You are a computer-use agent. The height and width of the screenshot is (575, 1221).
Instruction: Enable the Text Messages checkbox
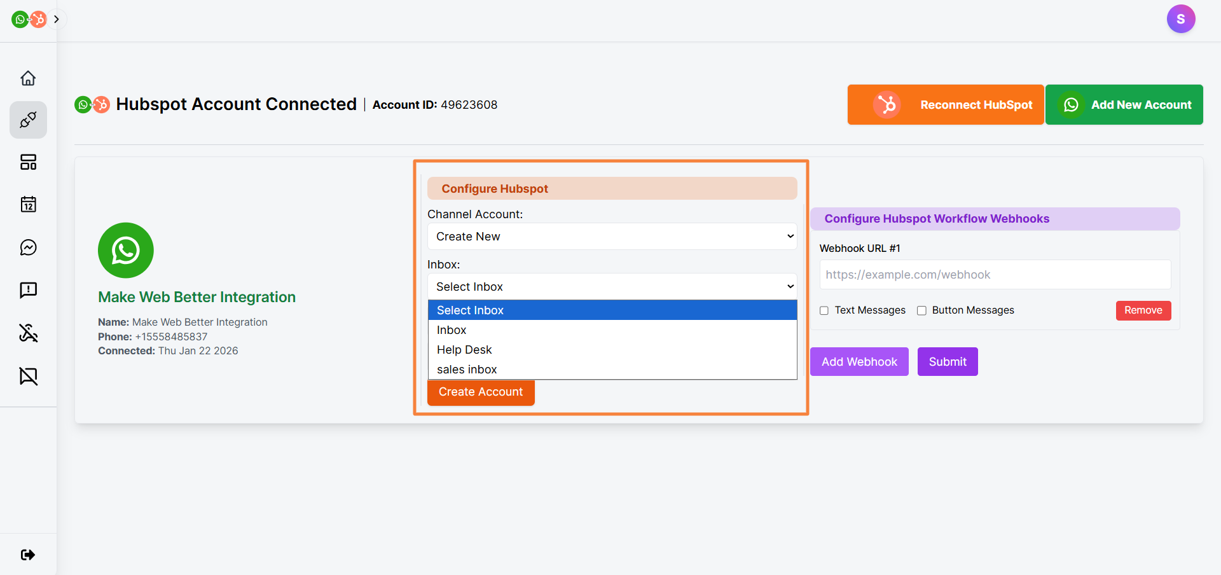click(824, 310)
